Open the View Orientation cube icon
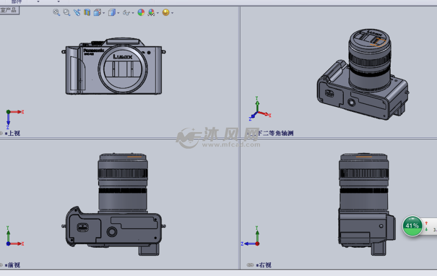Viewport: 437px width, 276px height. pyautogui.click(x=98, y=13)
